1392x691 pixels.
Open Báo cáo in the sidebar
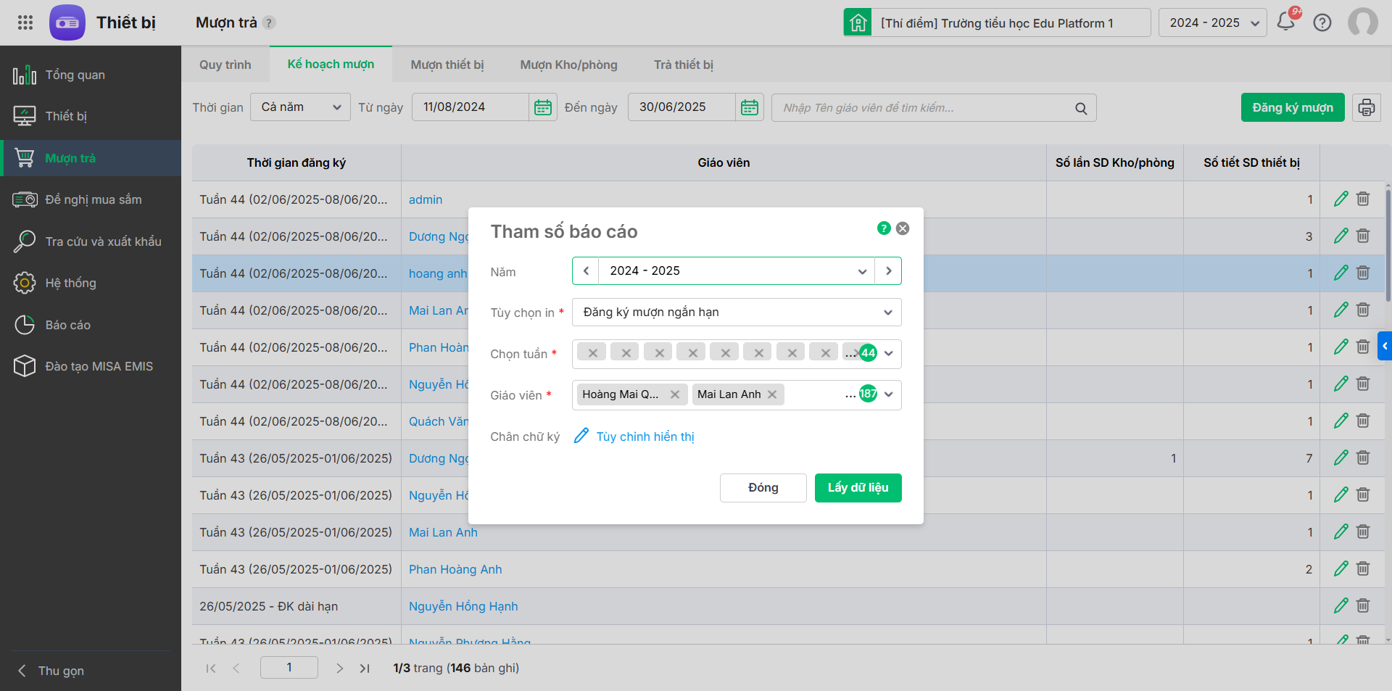(91, 325)
